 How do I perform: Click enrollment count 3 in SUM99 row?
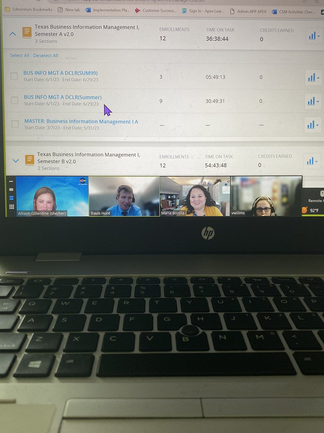[x=161, y=77]
